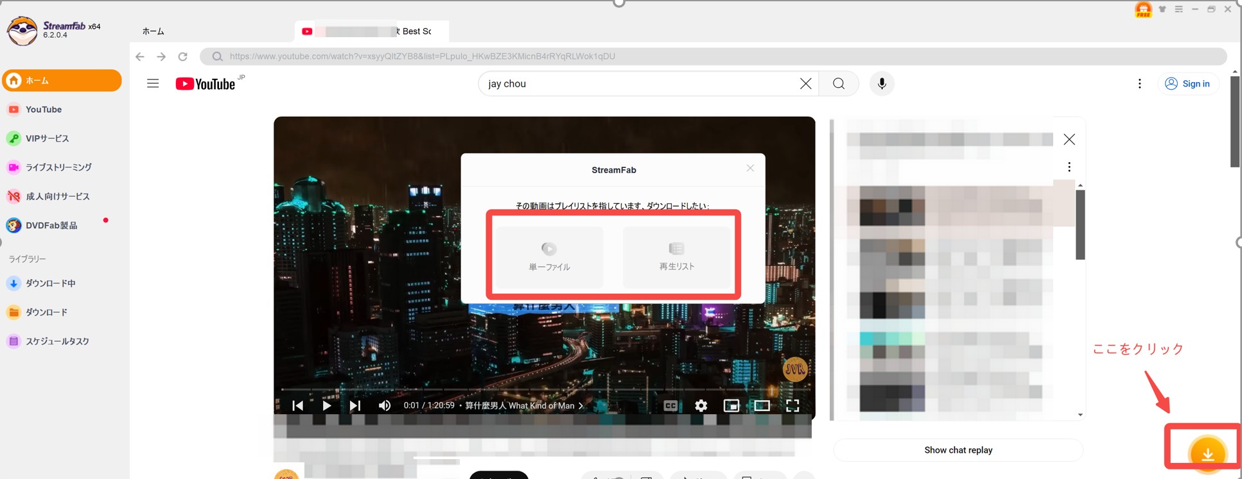Click the page vertical scrollbar

click(x=1235, y=122)
